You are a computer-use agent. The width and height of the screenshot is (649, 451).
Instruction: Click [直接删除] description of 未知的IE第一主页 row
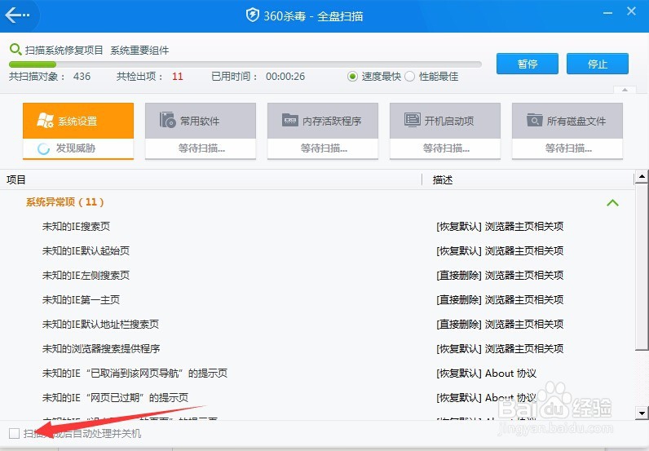(500, 300)
